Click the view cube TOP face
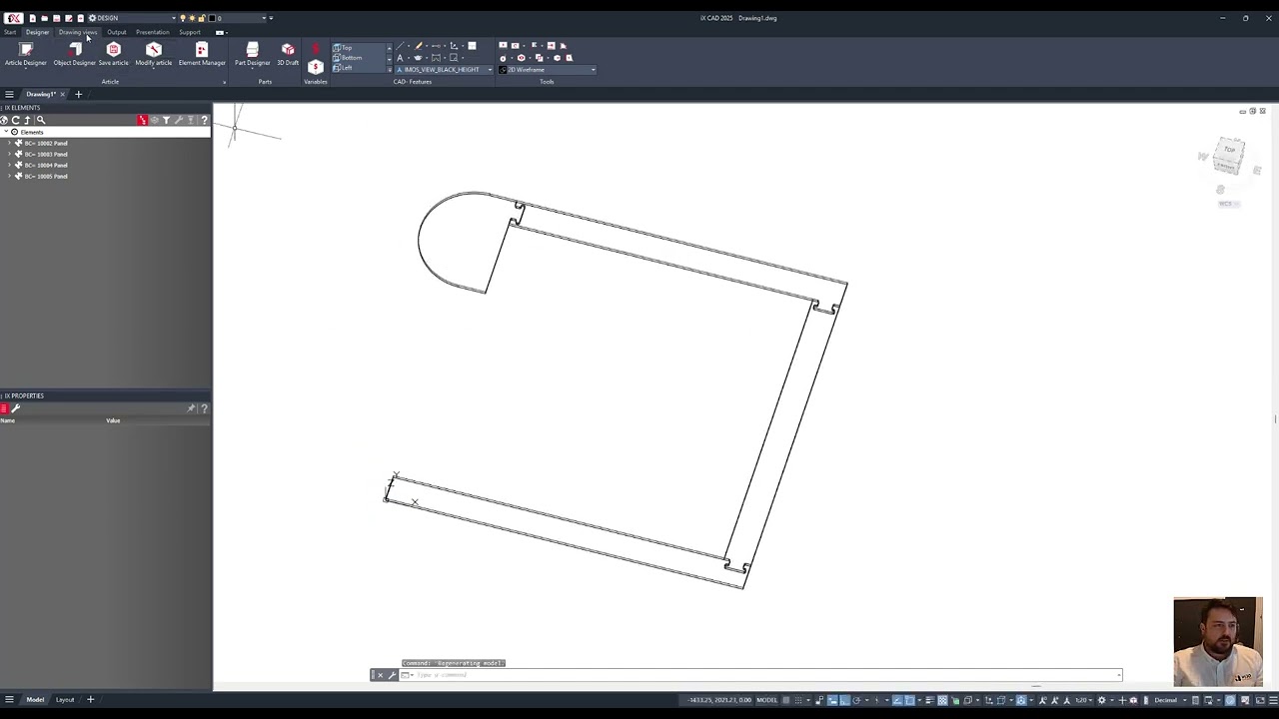 (x=1229, y=150)
